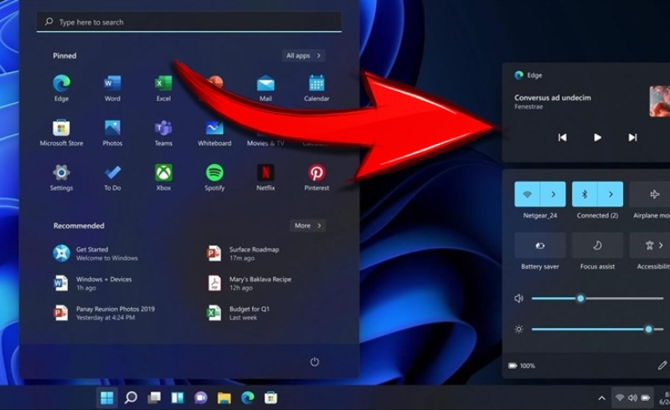The width and height of the screenshot is (670, 410).
Task: Open the Chat icon on taskbar
Action: click(200, 398)
